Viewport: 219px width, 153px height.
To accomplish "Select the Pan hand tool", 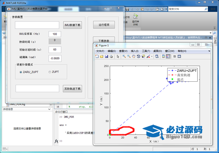I will [x=134, y=56].
